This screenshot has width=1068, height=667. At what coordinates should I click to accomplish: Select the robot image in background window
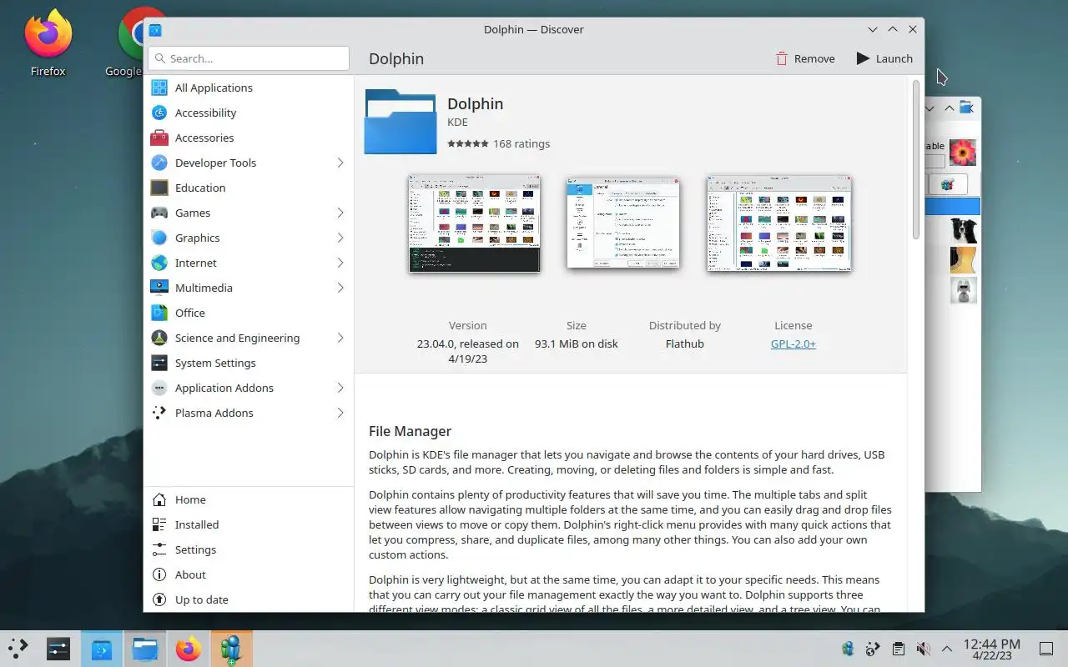pos(963,290)
